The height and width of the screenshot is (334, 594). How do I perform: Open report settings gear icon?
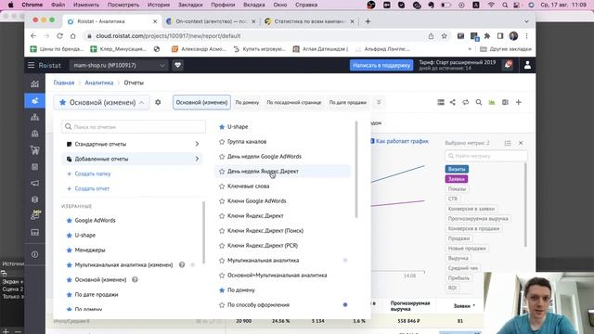pos(158,102)
